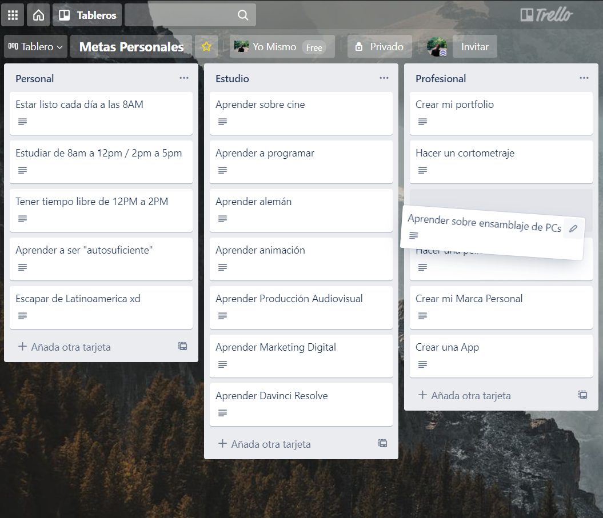
Task: Open the Yo Mismo workspace button
Action: [282, 46]
